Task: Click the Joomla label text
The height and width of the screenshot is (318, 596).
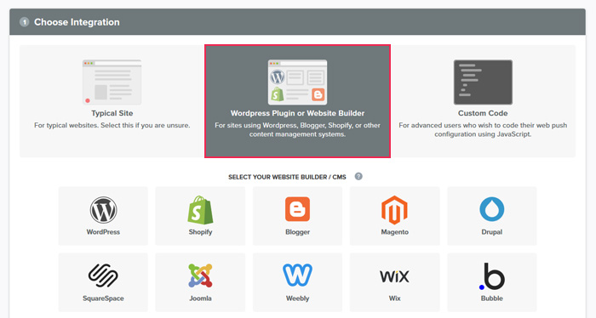Action: point(200,298)
